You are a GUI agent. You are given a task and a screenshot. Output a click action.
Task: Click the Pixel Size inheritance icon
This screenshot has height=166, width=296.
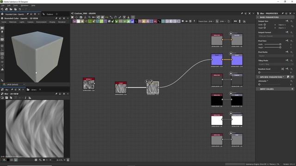tap(287, 41)
